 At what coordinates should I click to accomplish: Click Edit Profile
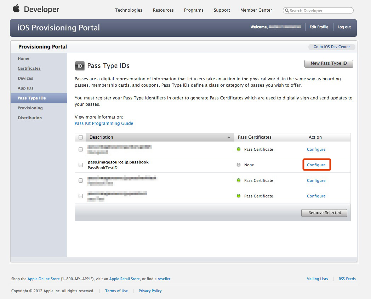tap(319, 27)
